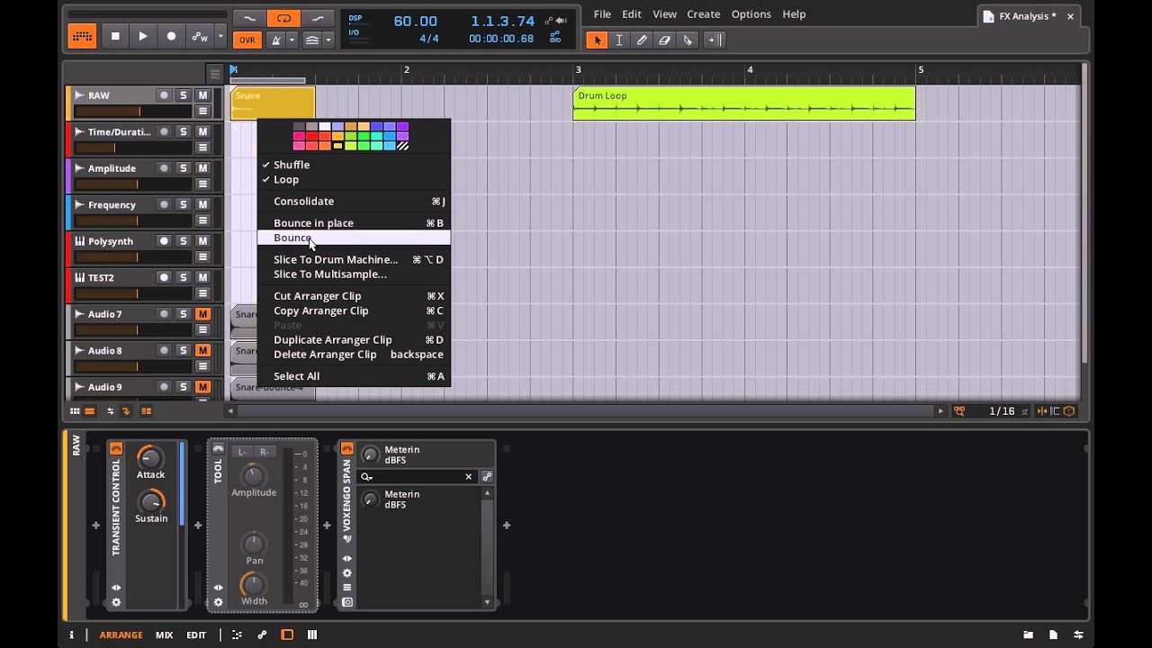1152x648 pixels.
Task: Choose Consolidate in the context menu
Action: pos(354,202)
